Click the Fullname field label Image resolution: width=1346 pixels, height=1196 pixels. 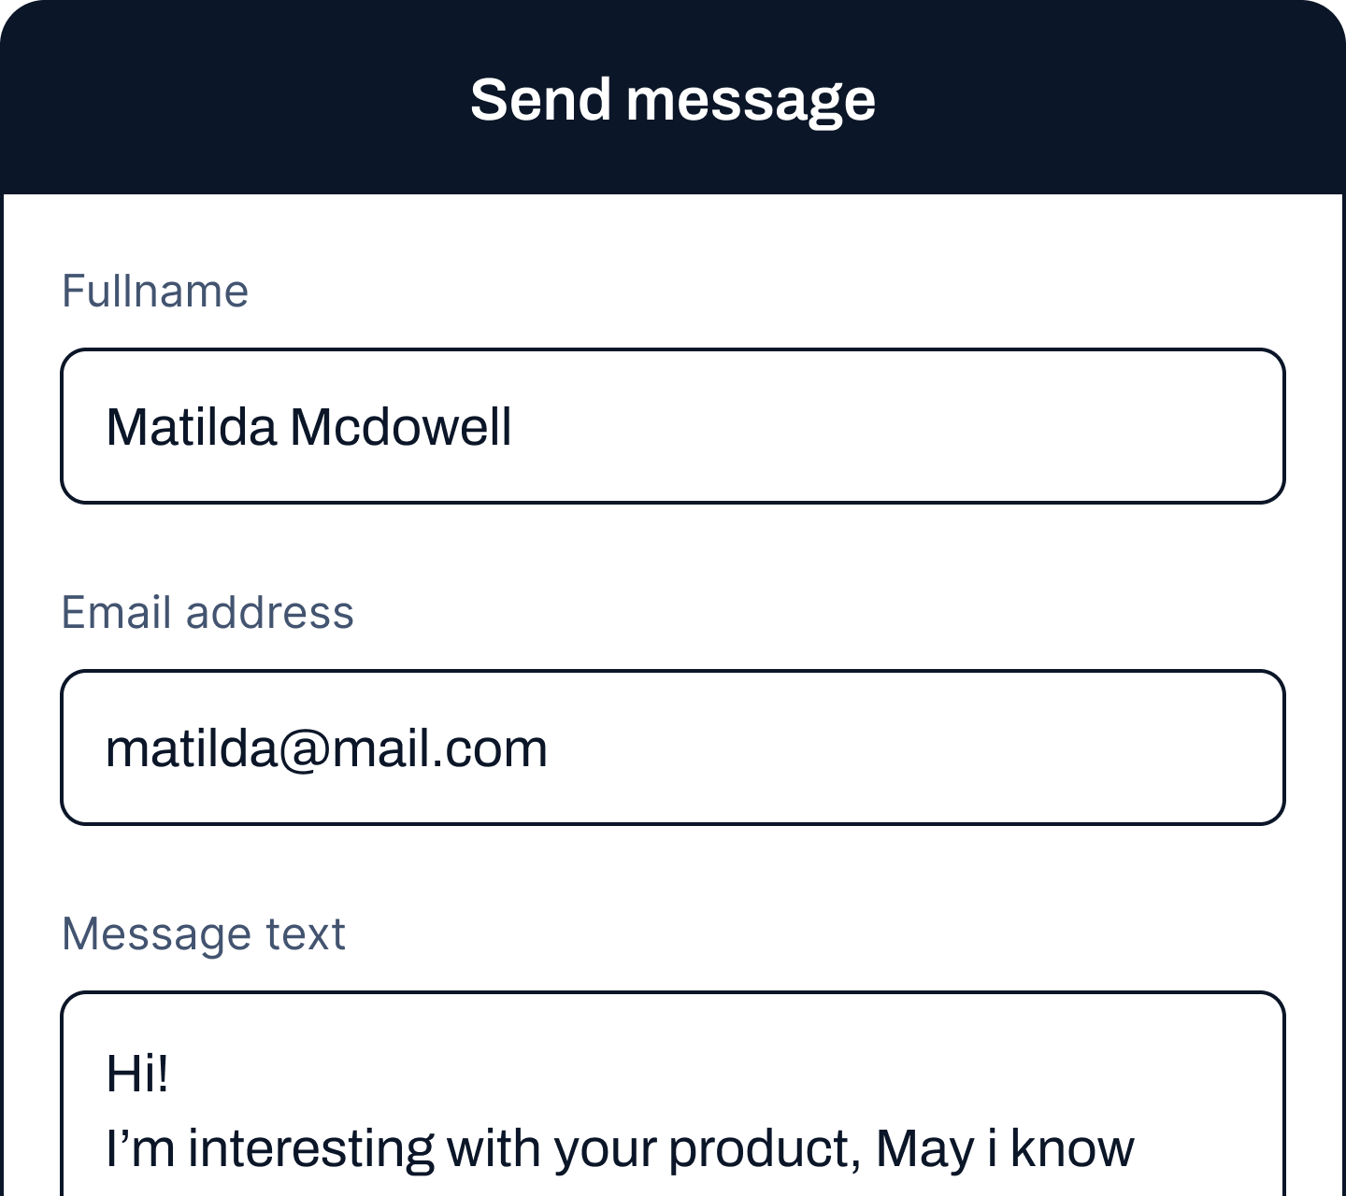(x=155, y=292)
